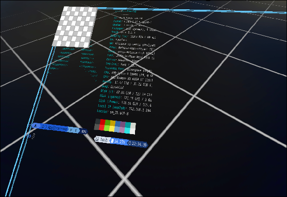Screen dimensions: 287x197
Task: Click the dark-blue duration segment ending the prompt
Action: pyautogui.click(x=84, y=132)
